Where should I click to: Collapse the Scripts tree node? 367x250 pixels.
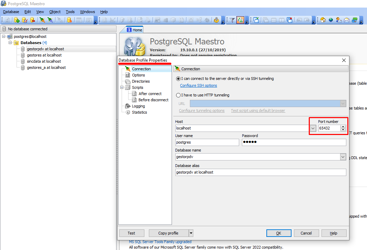click(x=122, y=87)
